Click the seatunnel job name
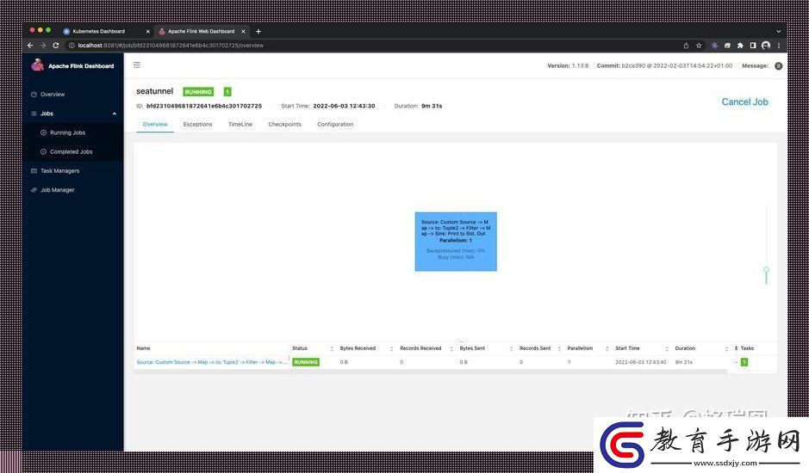Viewport: 809px width, 473px height. [x=155, y=91]
